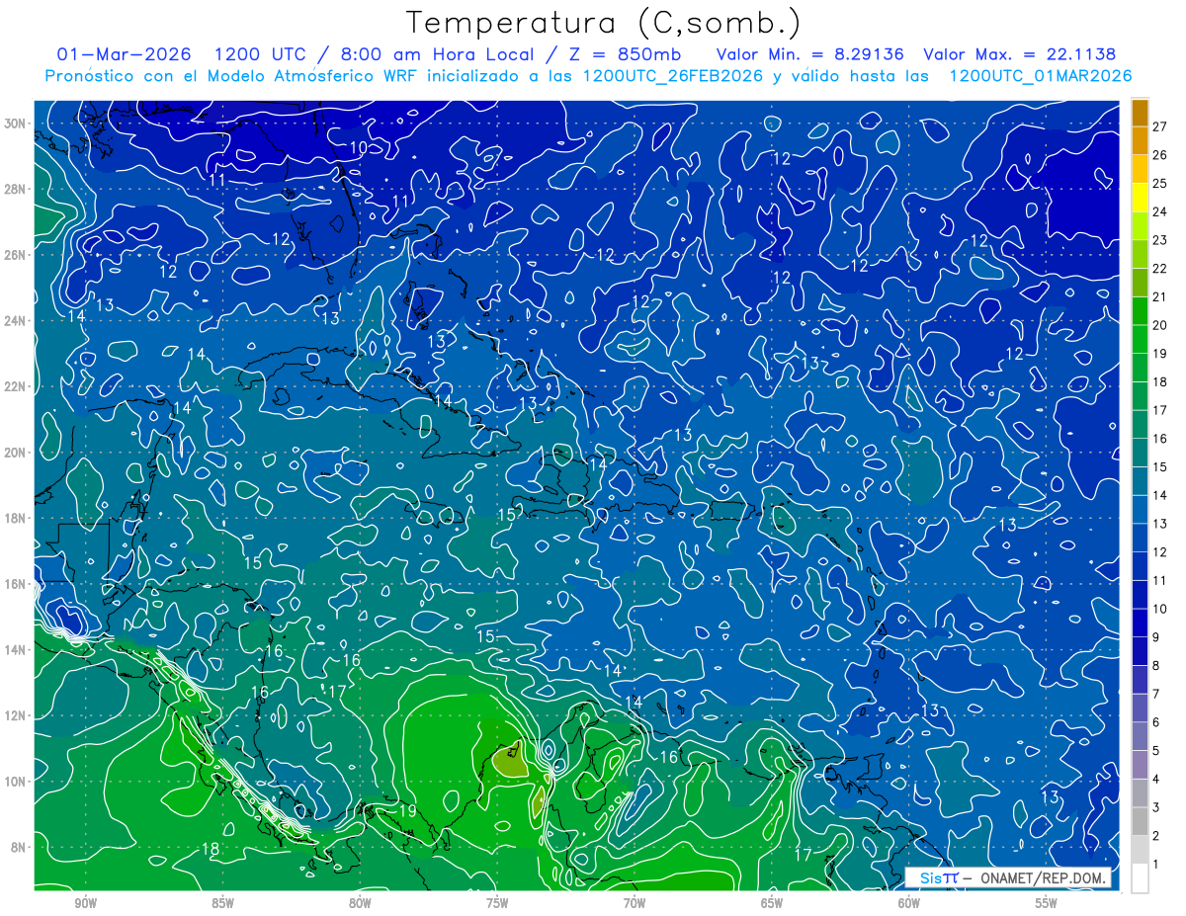
Task: Click the contour label "19" near Panama
Action: (x=407, y=811)
